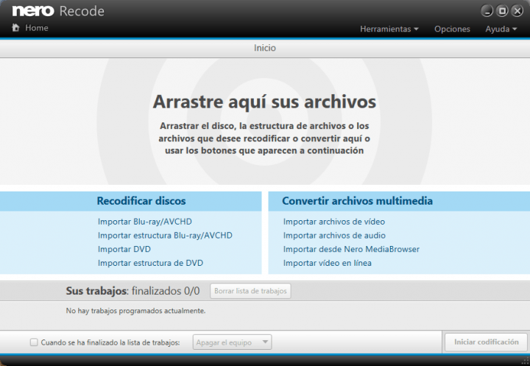Click the Arrastre aquí sus archivos area
This screenshot has height=366, width=530.
pos(265,122)
